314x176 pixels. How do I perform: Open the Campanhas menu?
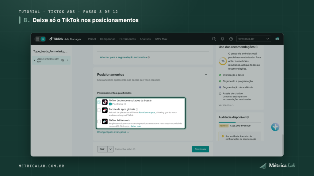(x=108, y=39)
